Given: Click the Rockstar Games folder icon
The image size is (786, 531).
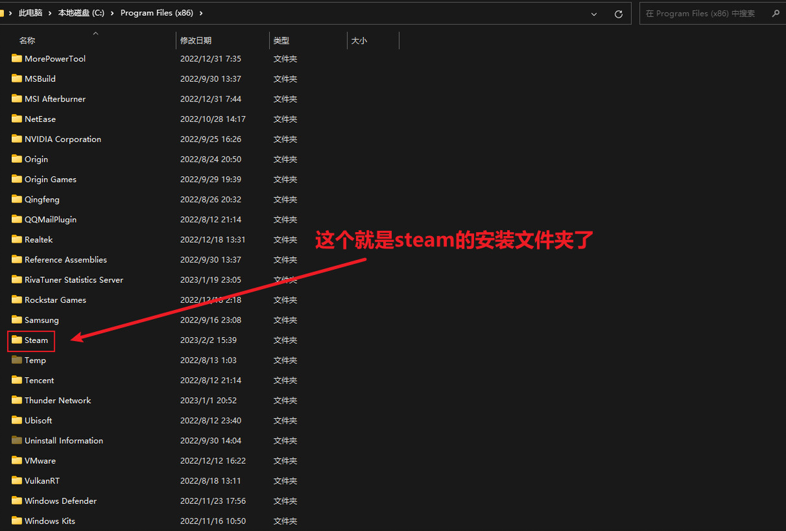Looking at the screenshot, I should click(x=16, y=299).
